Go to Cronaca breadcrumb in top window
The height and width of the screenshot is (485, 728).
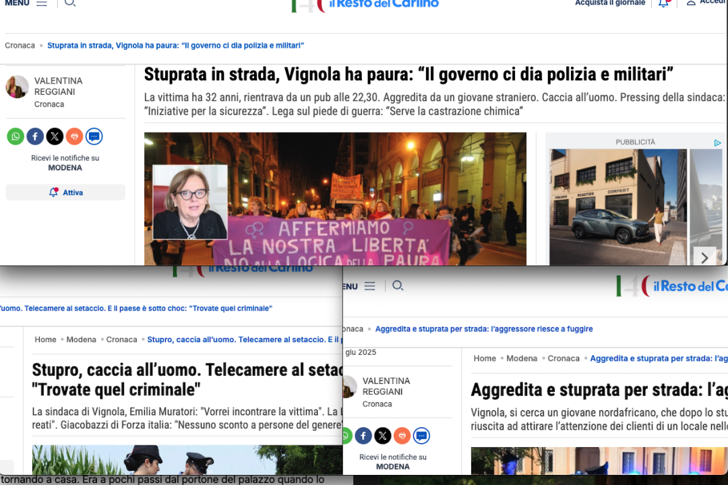click(20, 46)
